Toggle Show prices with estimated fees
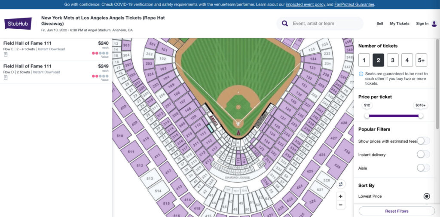The width and height of the screenshot is (440, 217). [x=423, y=141]
